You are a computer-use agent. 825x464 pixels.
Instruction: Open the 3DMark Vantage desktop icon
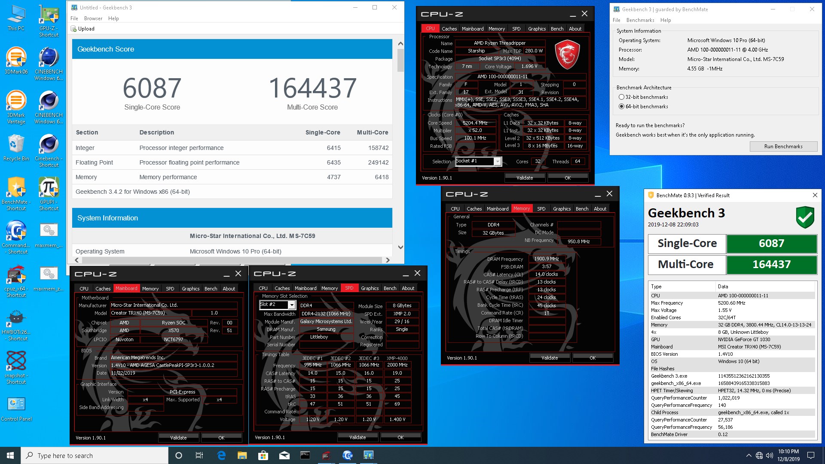(x=16, y=107)
